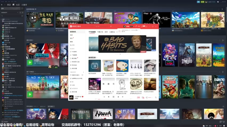
Task: Open Steam library category filter dropdown
Action: click(10, 13)
